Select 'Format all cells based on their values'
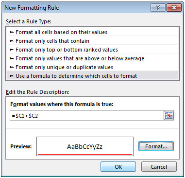This screenshot has height=178, width=185. point(92,32)
